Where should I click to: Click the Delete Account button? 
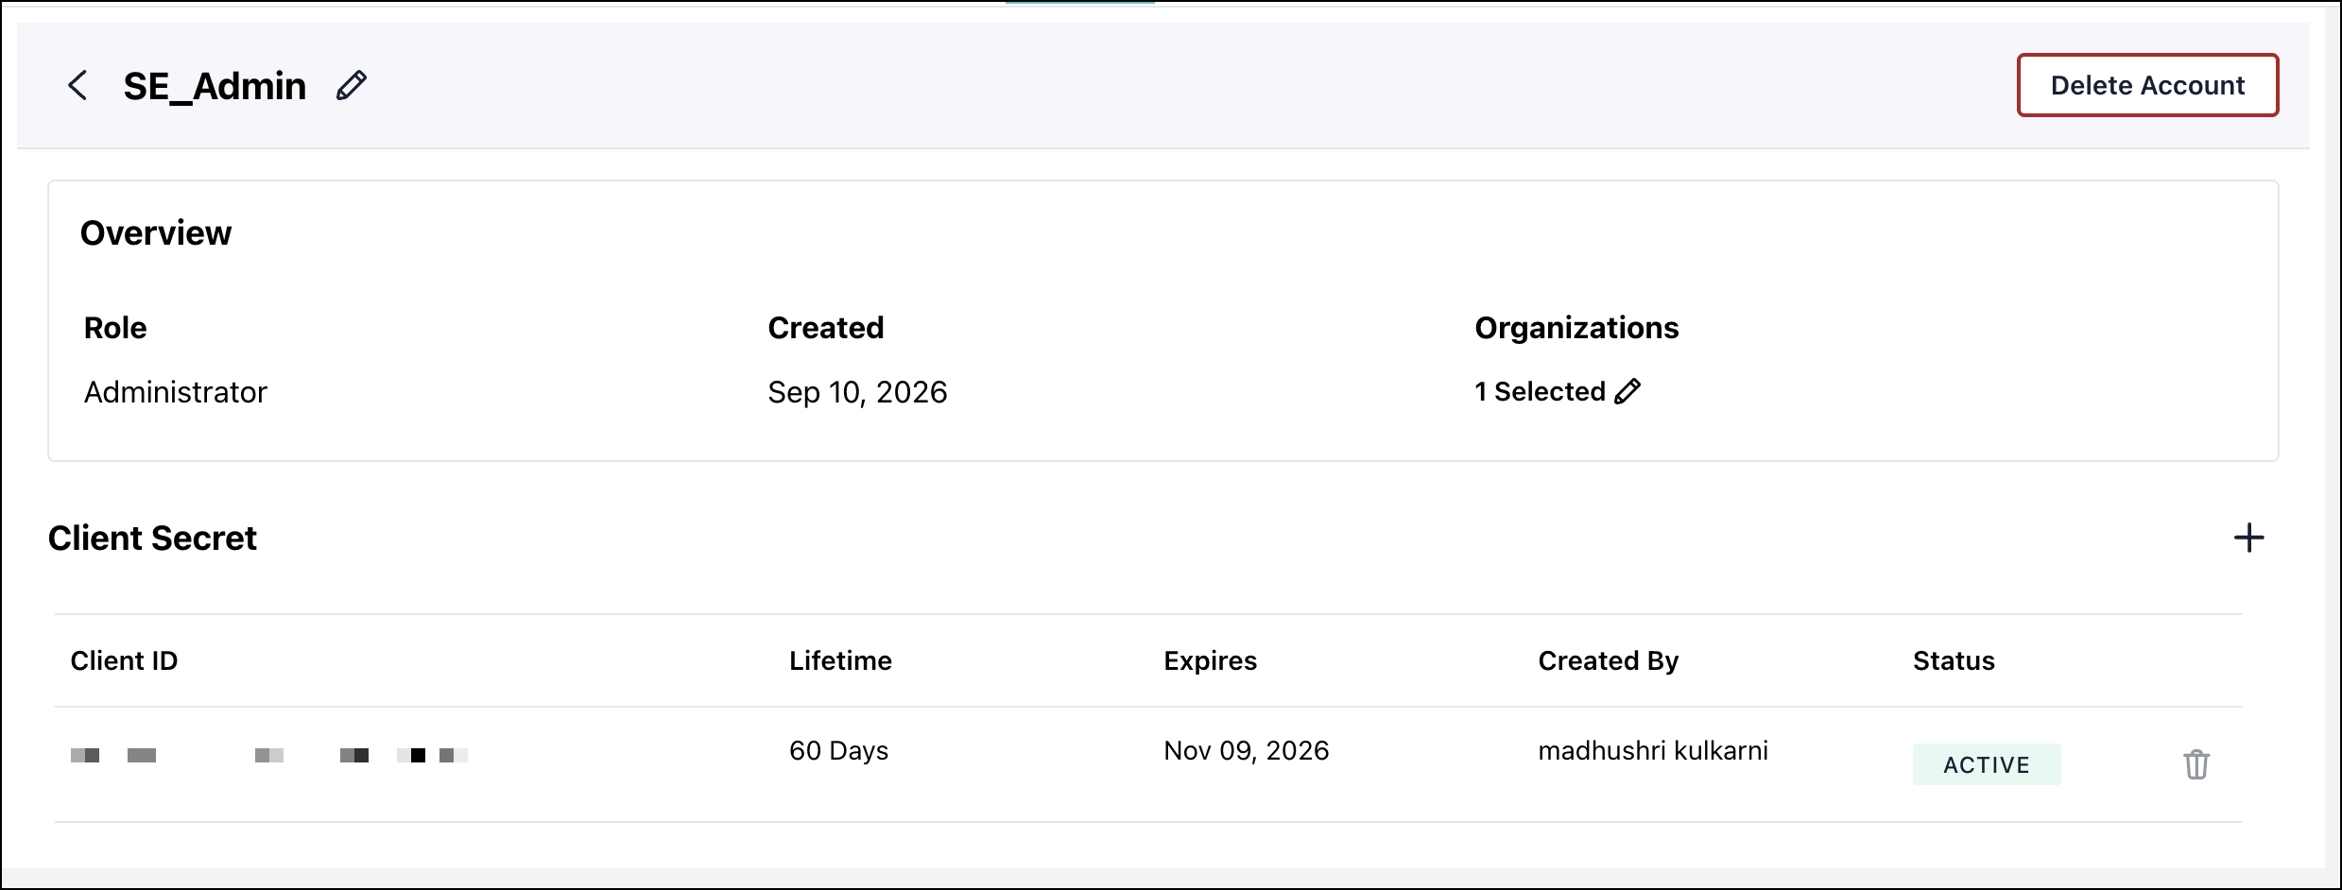point(2147,85)
